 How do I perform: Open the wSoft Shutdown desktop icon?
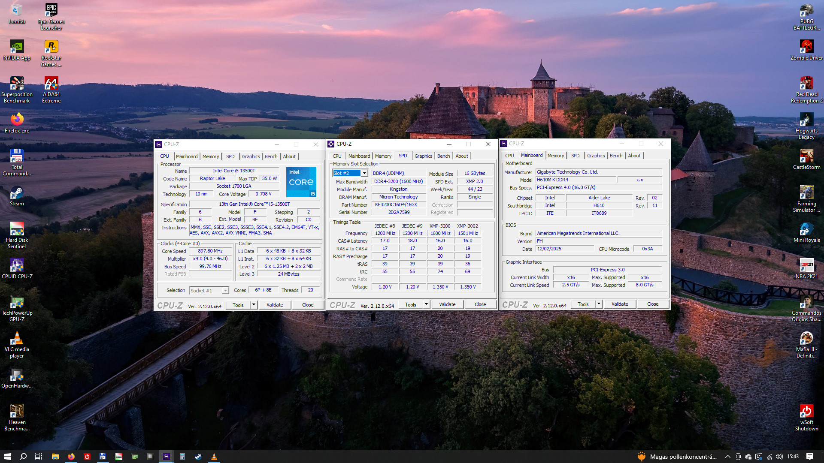pos(806,411)
